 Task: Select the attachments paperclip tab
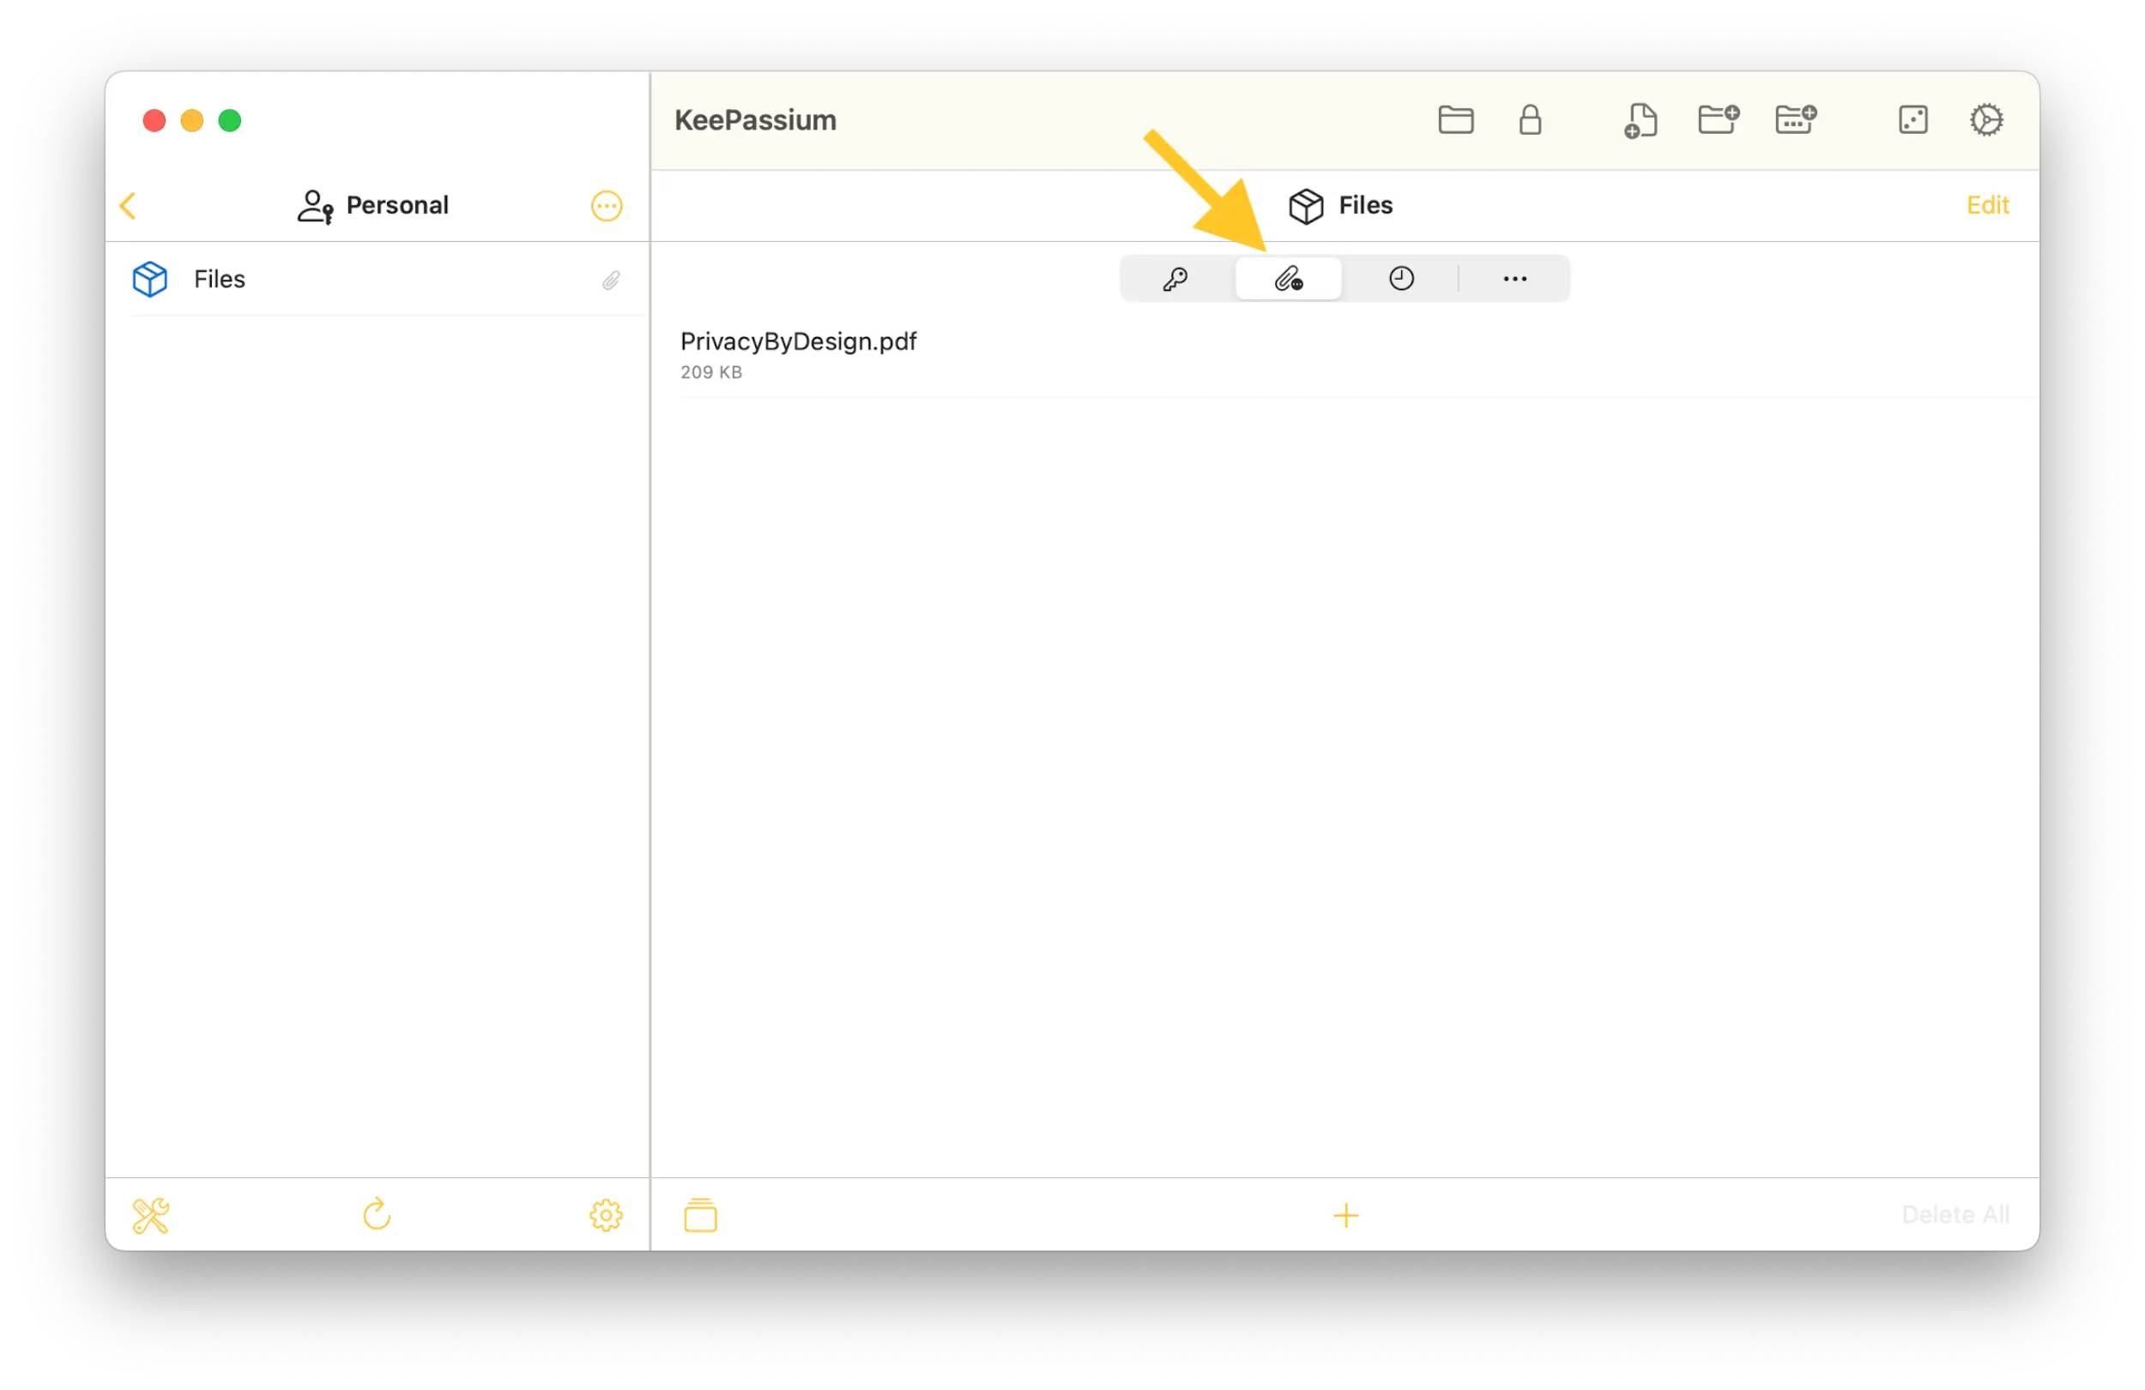[1288, 279]
